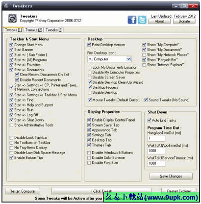The image size is (201, 204).
Task: Expand the First Desktop Icon dropdown
Action: [129, 59]
